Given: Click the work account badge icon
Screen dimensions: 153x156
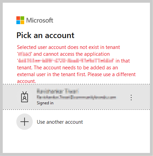Looking at the screenshot, I should [25, 97].
